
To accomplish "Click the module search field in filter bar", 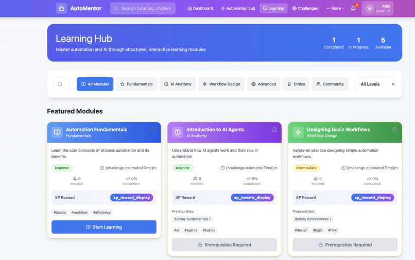I will 62,84.
